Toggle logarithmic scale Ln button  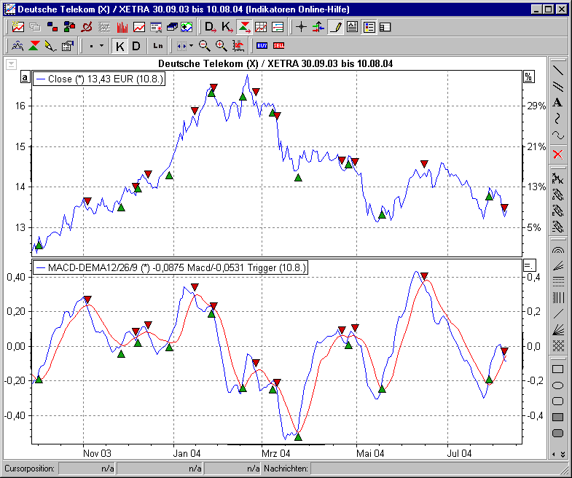(157, 46)
